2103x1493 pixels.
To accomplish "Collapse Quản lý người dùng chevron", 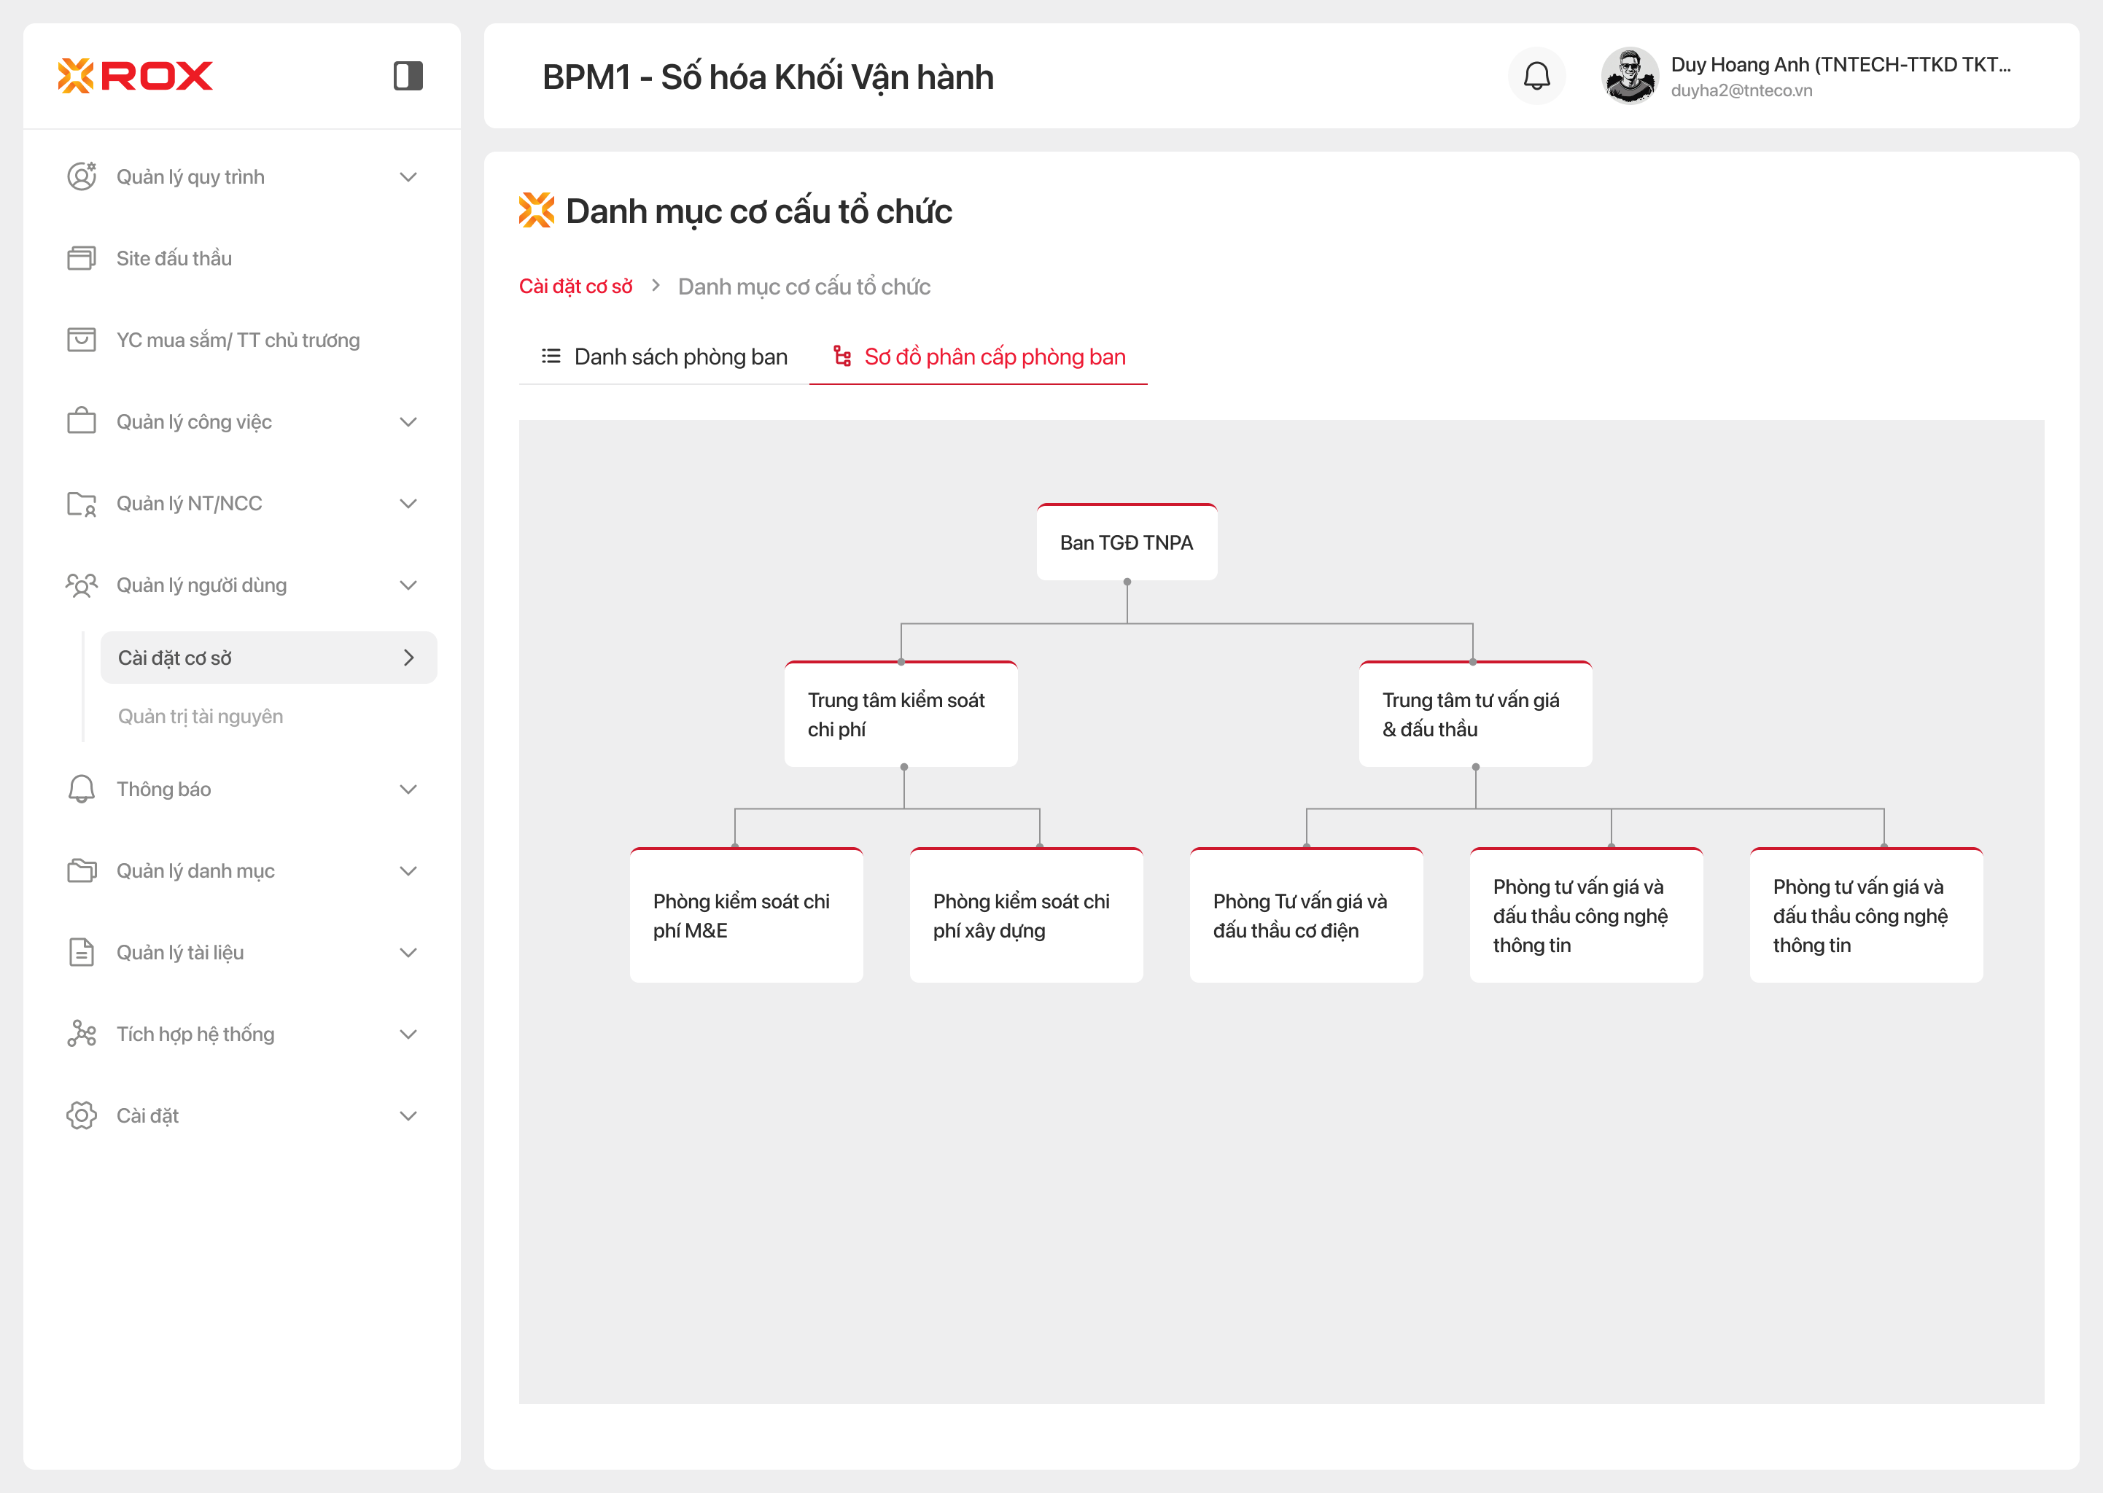I will click(408, 585).
